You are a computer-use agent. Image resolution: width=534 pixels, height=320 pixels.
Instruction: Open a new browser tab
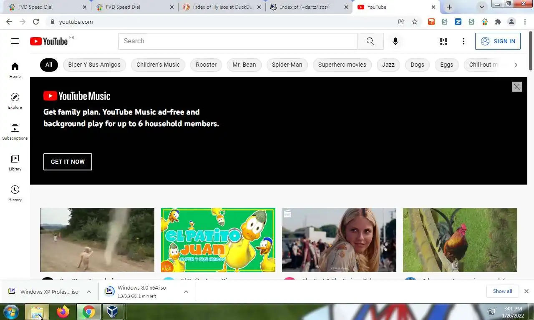tap(449, 7)
